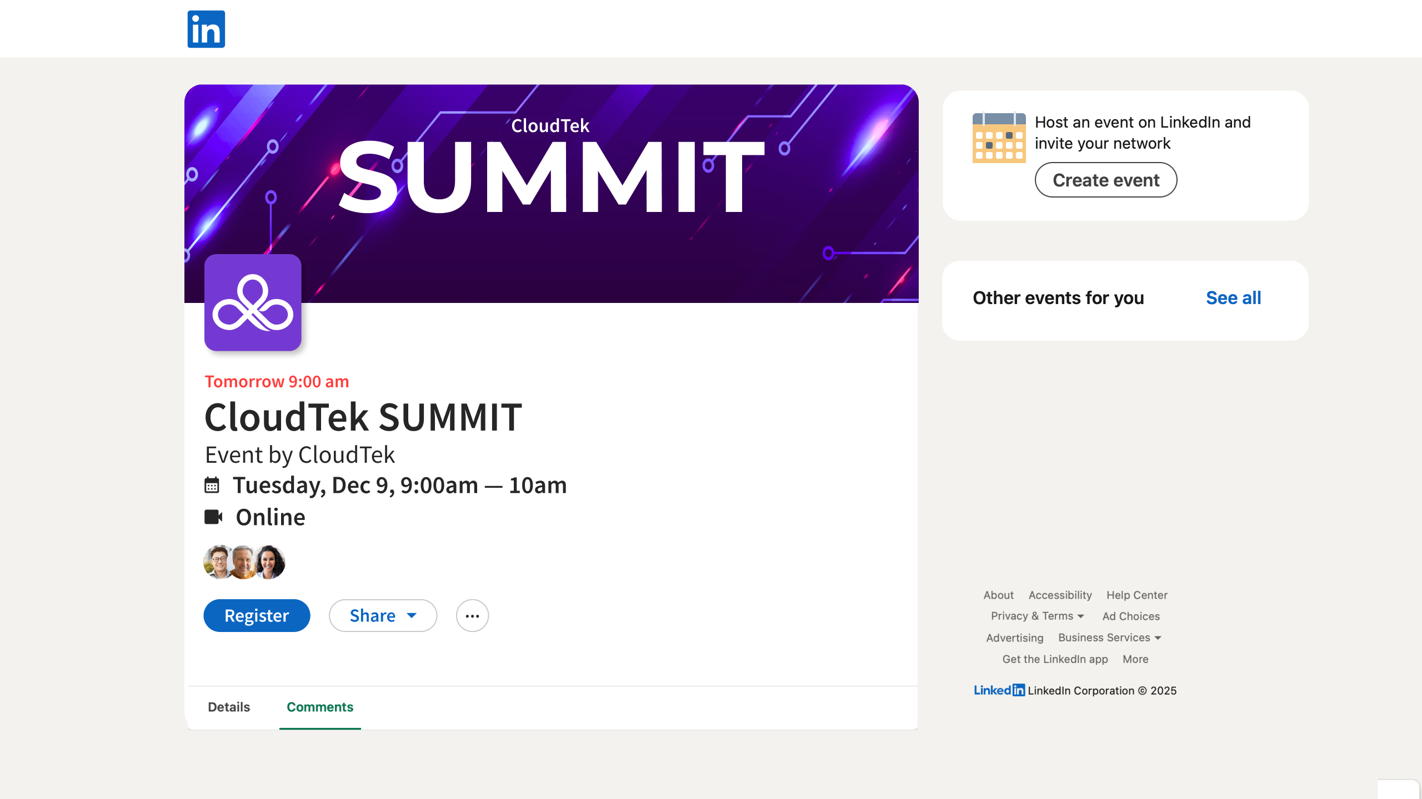
Task: Select the Comments tab
Action: point(320,707)
